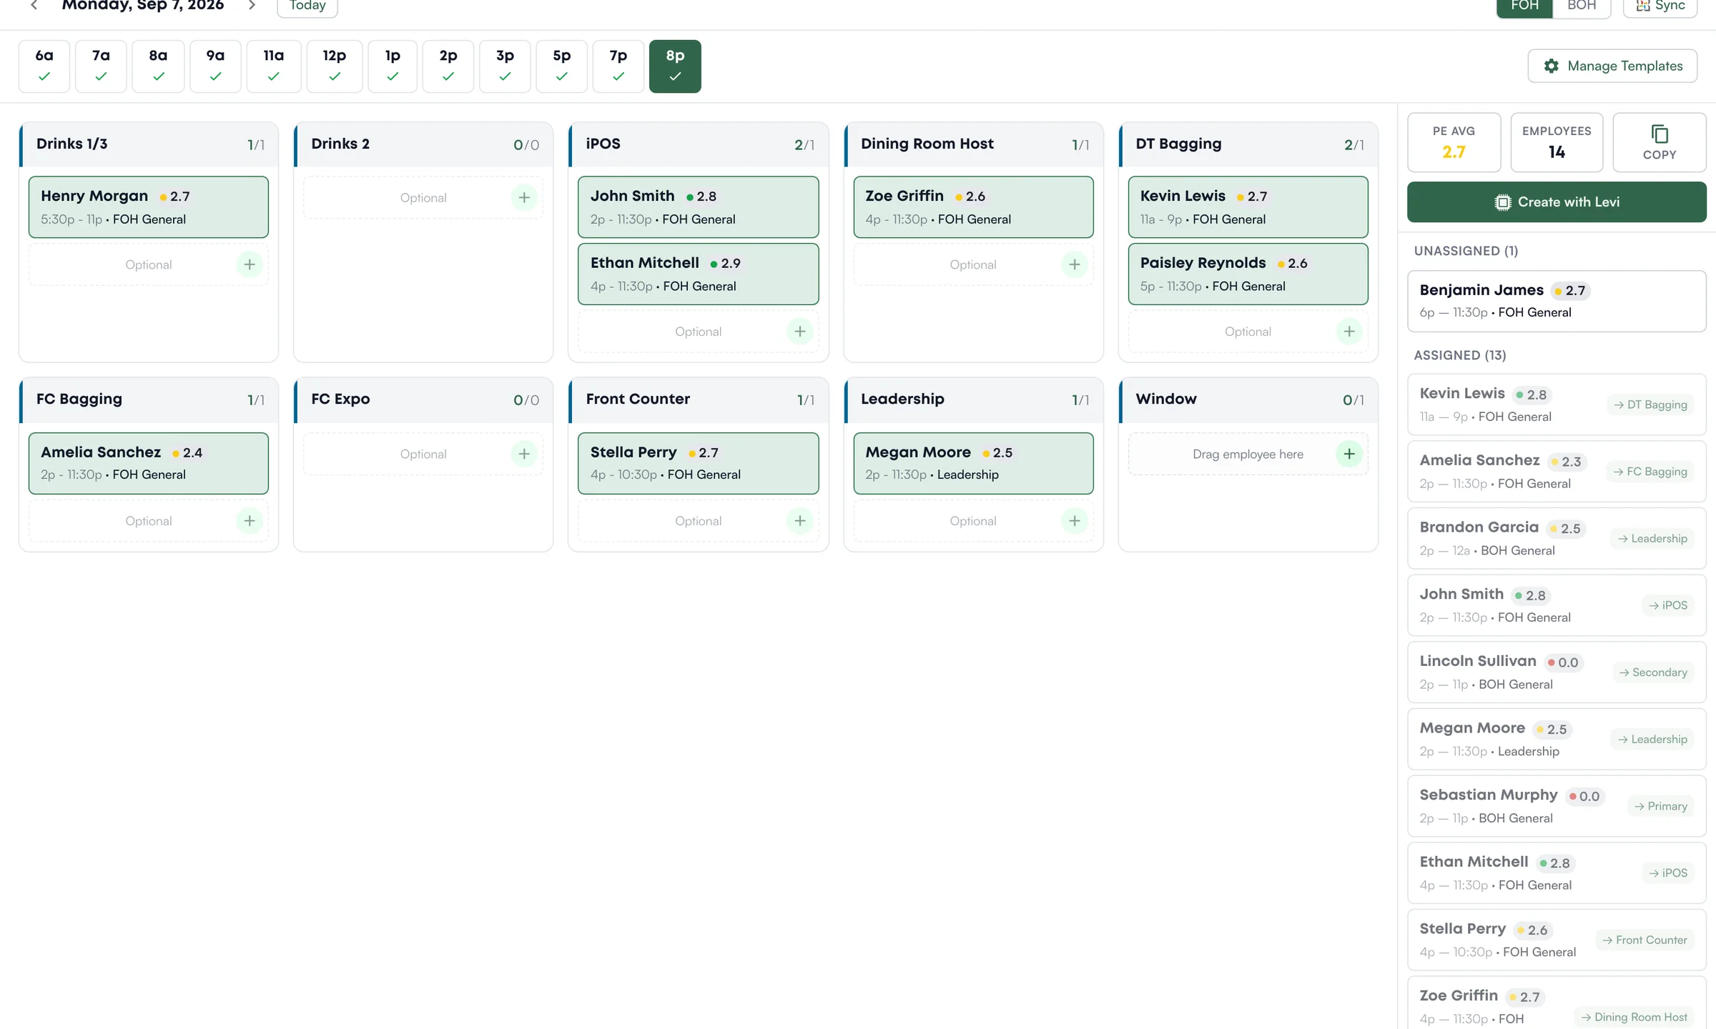Click Brandon Garcia Leadership assignment tag

1652,539
